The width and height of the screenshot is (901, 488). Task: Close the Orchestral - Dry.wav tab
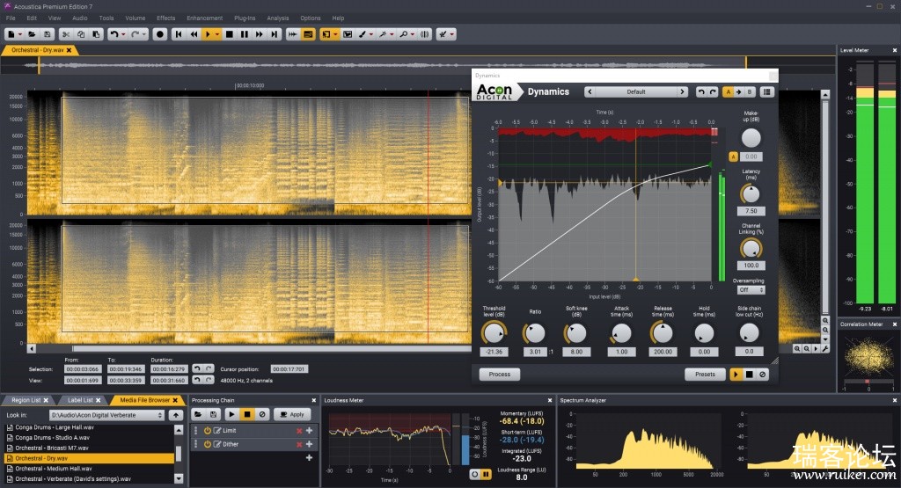click(69, 50)
